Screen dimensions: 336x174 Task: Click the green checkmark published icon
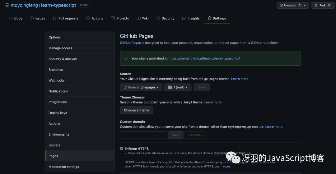(126, 59)
